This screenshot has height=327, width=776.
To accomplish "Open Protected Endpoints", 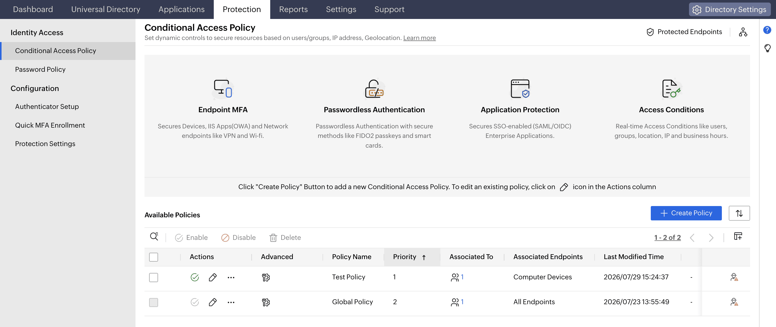I will click(684, 32).
